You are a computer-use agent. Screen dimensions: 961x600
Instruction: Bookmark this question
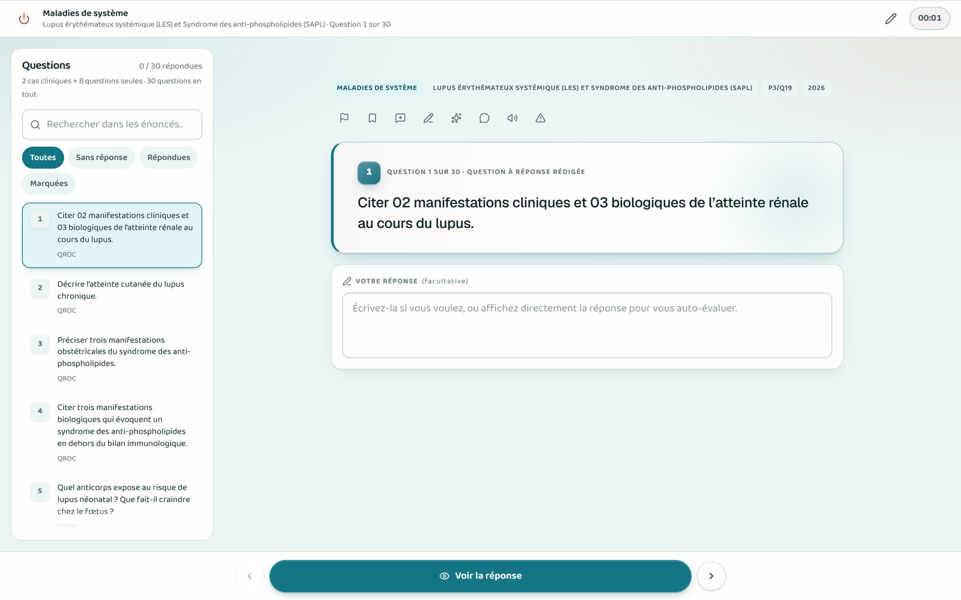click(372, 118)
